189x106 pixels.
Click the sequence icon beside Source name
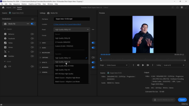10,13
